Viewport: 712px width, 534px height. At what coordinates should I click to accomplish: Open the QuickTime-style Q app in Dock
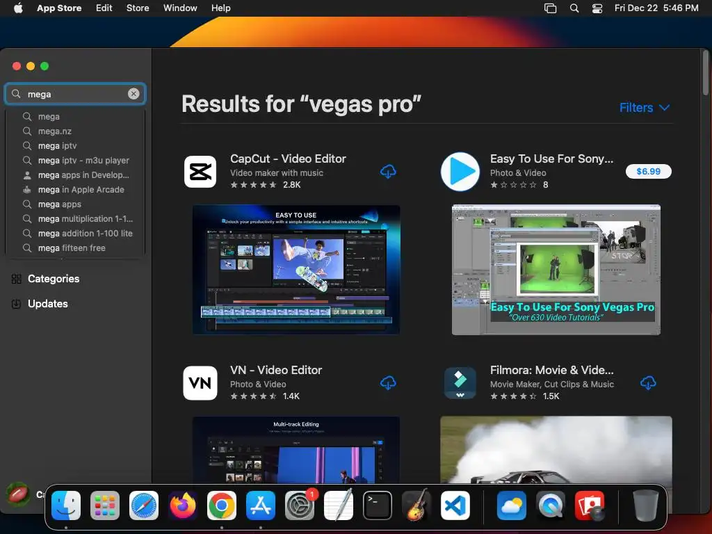(551, 505)
